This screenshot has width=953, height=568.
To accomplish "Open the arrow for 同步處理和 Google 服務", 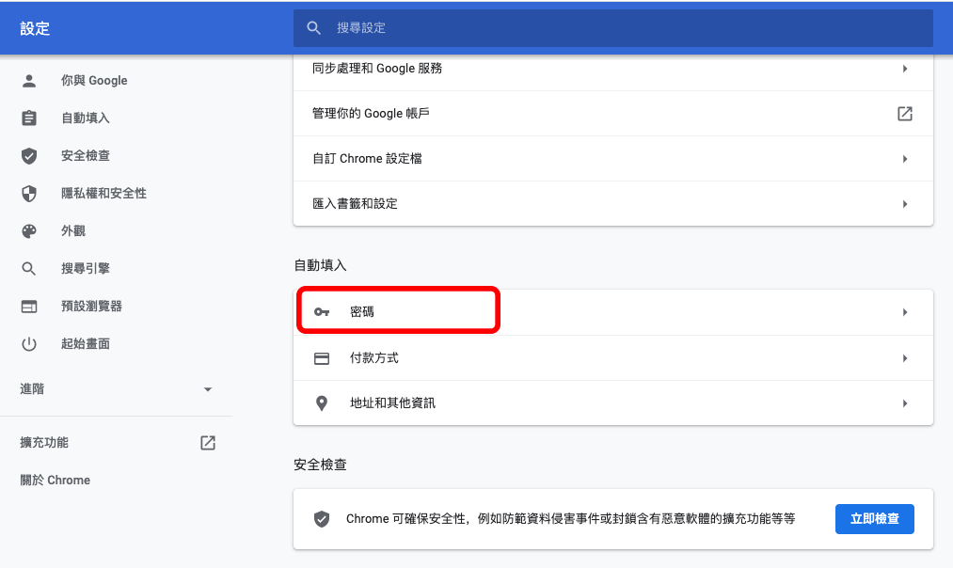I will click(905, 69).
